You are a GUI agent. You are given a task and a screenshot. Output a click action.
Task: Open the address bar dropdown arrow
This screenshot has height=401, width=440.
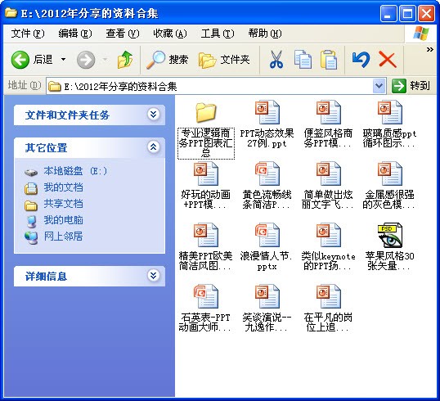pyautogui.click(x=379, y=86)
